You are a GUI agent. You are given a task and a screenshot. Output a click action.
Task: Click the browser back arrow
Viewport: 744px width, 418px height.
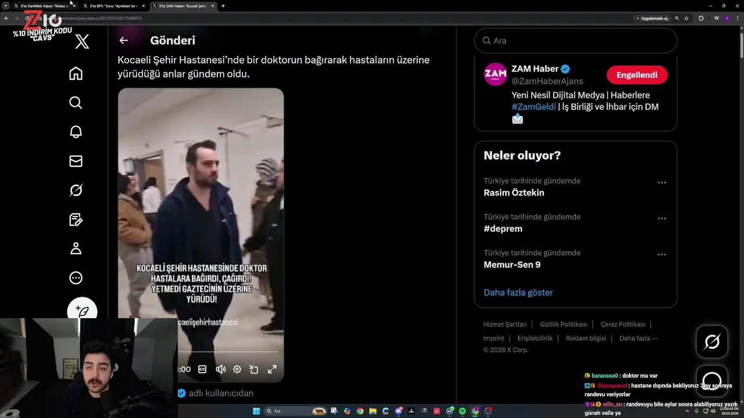[6, 18]
